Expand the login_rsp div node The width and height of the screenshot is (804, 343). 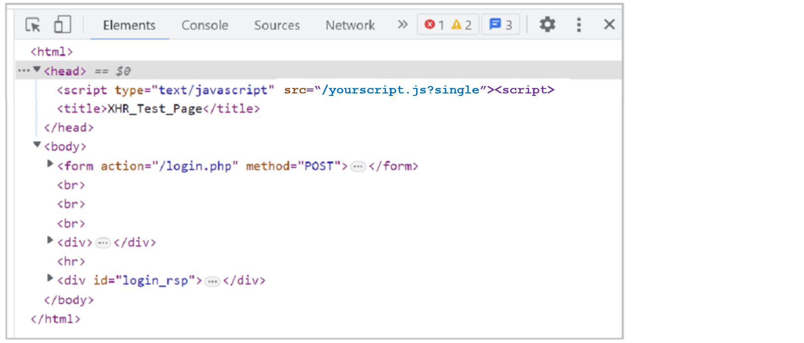tap(50, 278)
